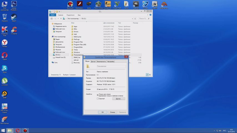Go up one folder level arrow
The height and width of the screenshot is (133, 237).
[61, 19]
